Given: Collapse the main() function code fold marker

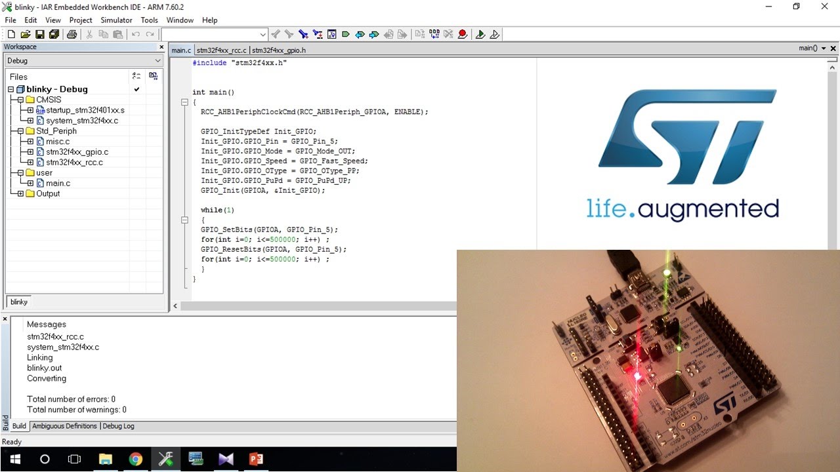Looking at the screenshot, I should (185, 102).
